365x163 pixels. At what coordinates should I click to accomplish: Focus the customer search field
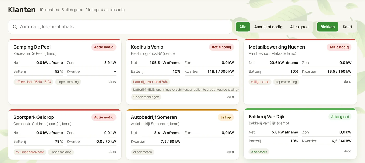coord(120,27)
